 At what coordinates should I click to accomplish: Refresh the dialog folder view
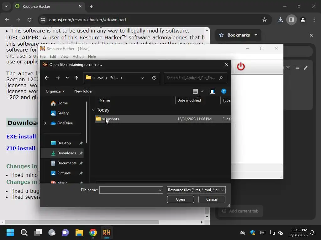[154, 78]
